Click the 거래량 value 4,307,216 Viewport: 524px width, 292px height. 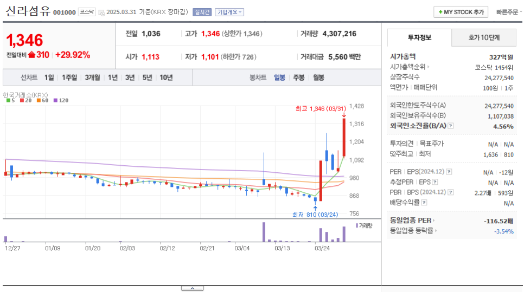[340, 34]
